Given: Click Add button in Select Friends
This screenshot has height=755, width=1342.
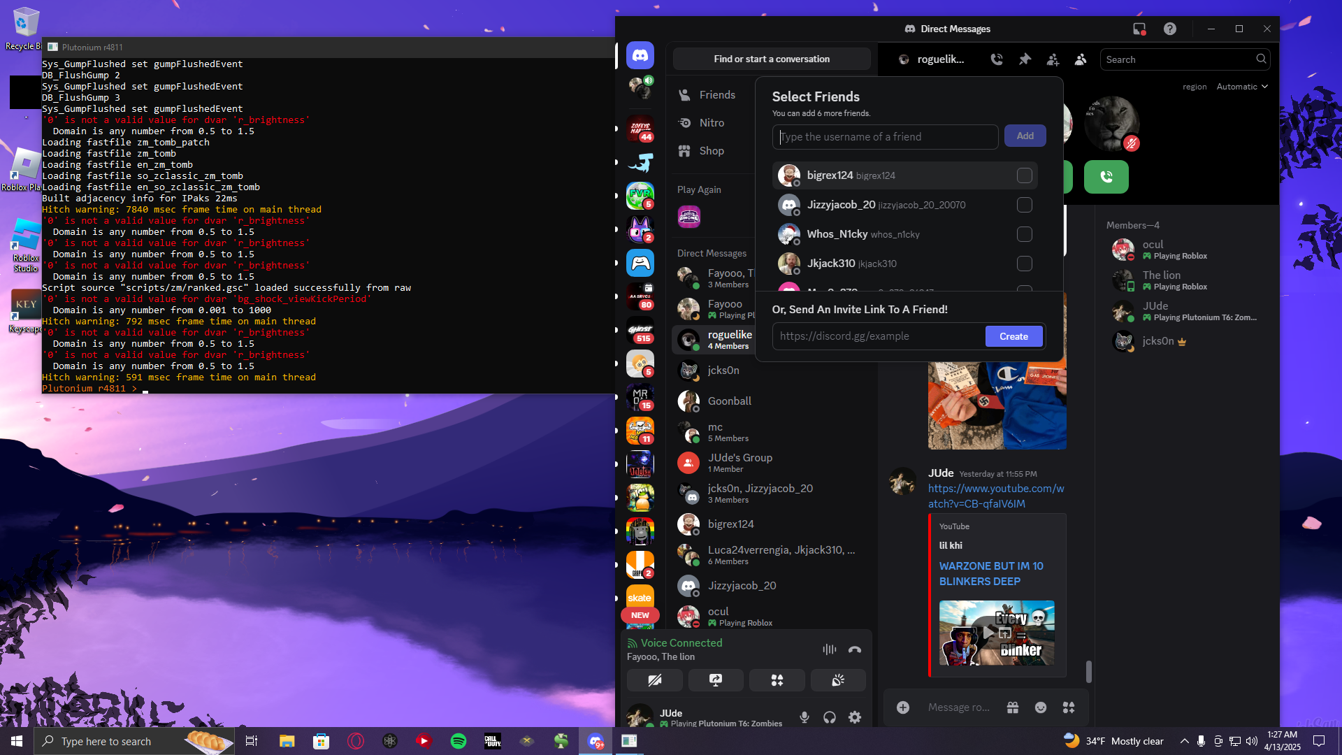Looking at the screenshot, I should pyautogui.click(x=1025, y=136).
